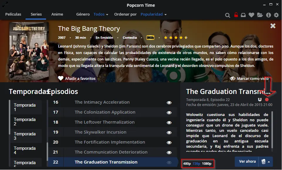Expand player selection arrow next to Ver ahora
This screenshot has height=170, width=282.
pos(269,162)
